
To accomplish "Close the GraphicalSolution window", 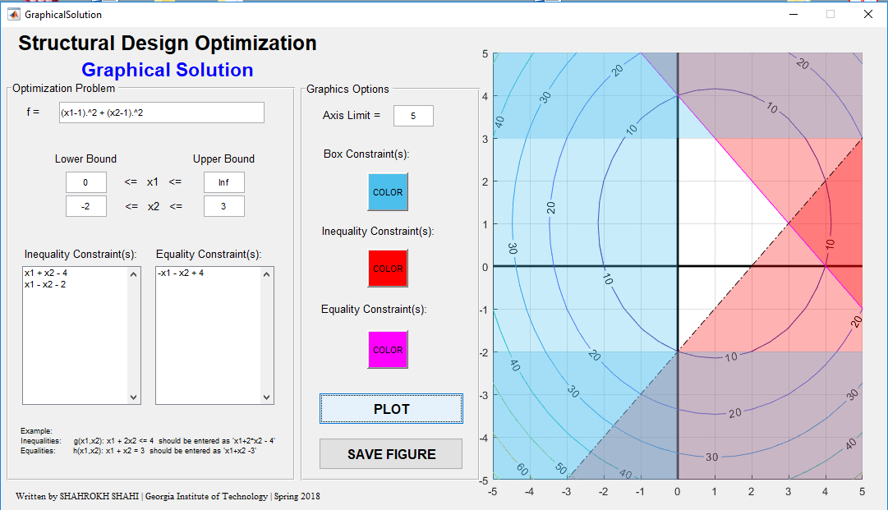I will click(x=868, y=14).
